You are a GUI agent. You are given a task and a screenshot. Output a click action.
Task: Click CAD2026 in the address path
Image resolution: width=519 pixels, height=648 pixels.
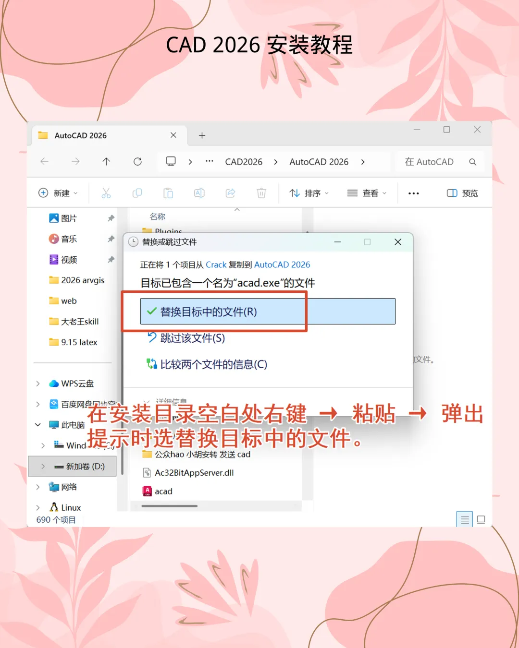244,162
